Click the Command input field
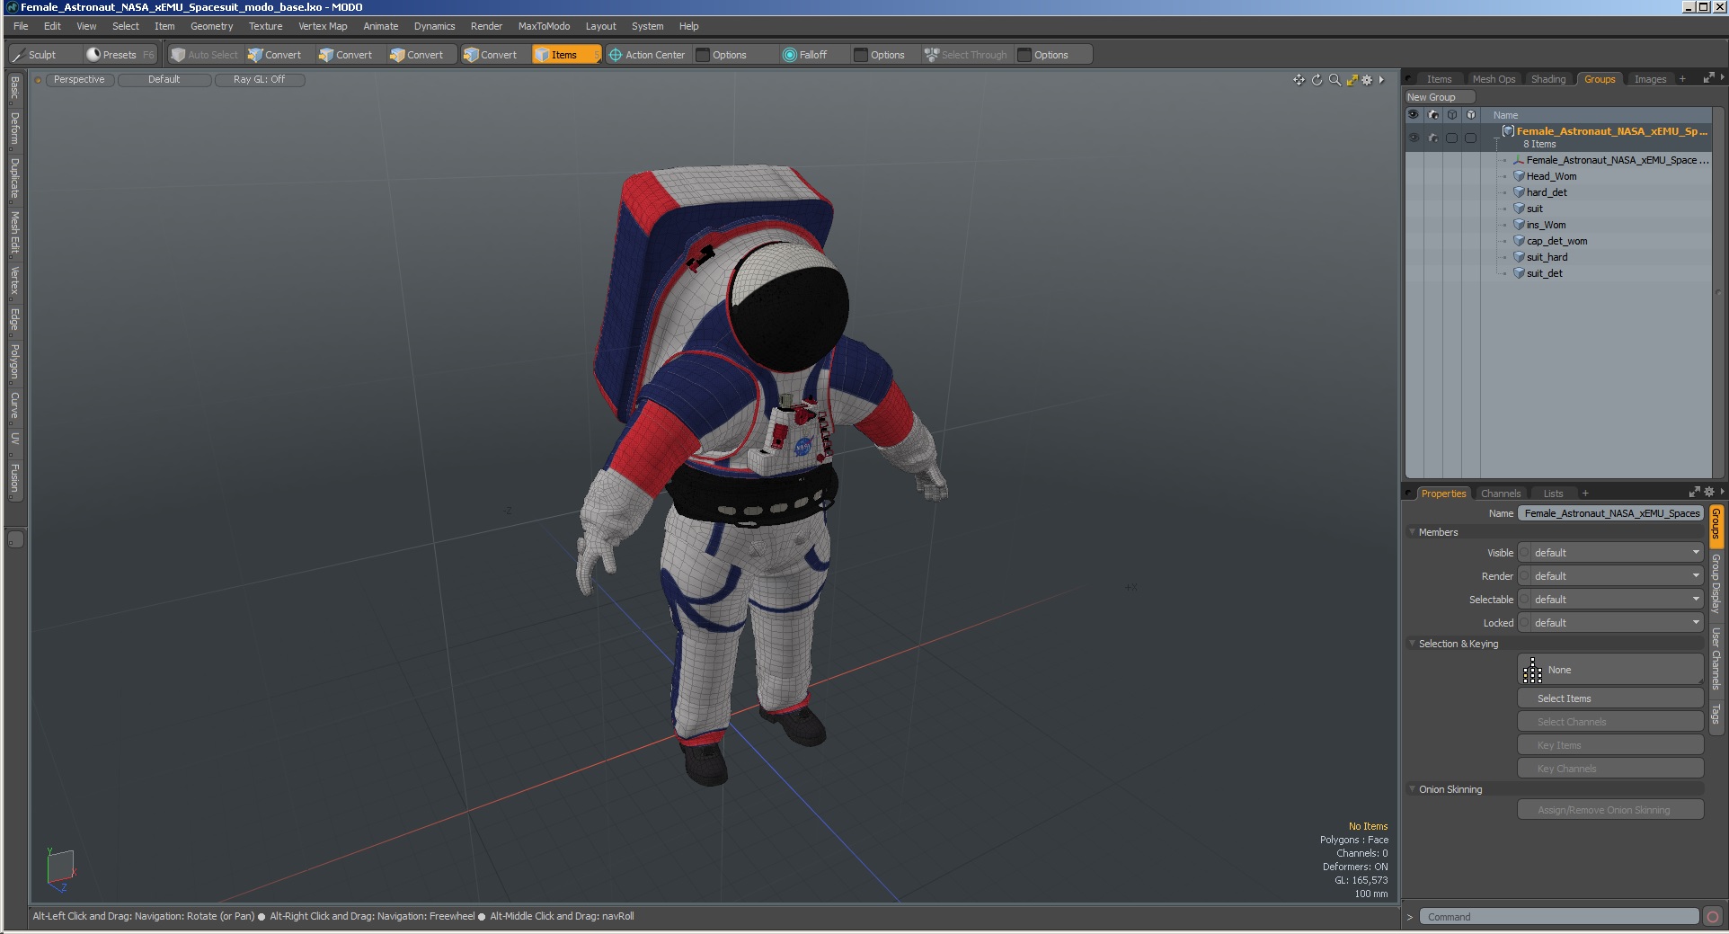 click(x=1559, y=917)
